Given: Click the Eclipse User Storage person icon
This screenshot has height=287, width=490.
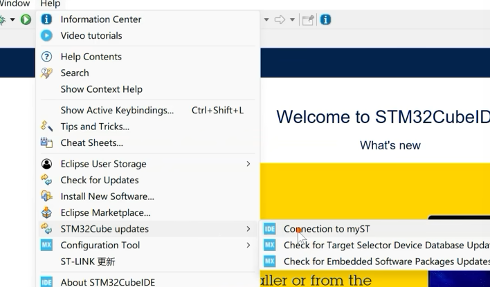Looking at the screenshot, I should pyautogui.click(x=46, y=164).
